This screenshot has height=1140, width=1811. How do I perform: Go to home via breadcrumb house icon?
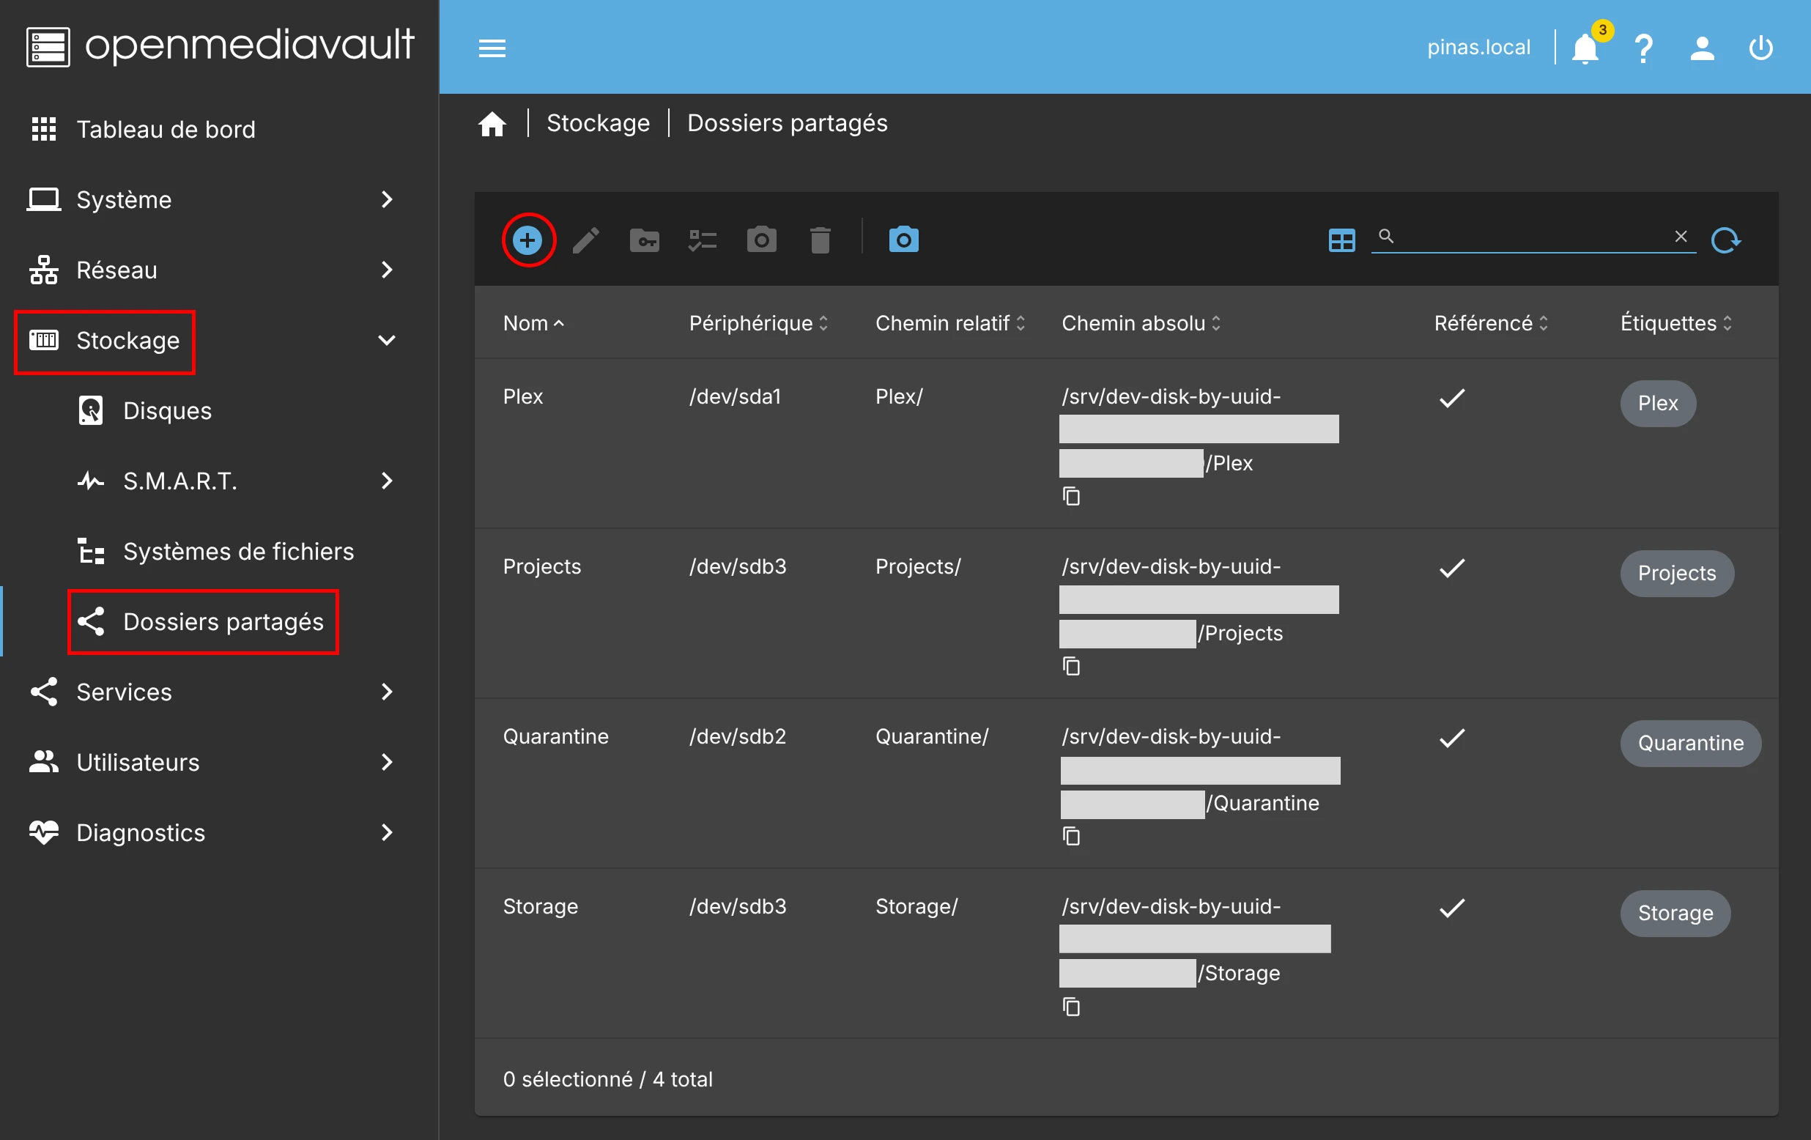(x=492, y=123)
